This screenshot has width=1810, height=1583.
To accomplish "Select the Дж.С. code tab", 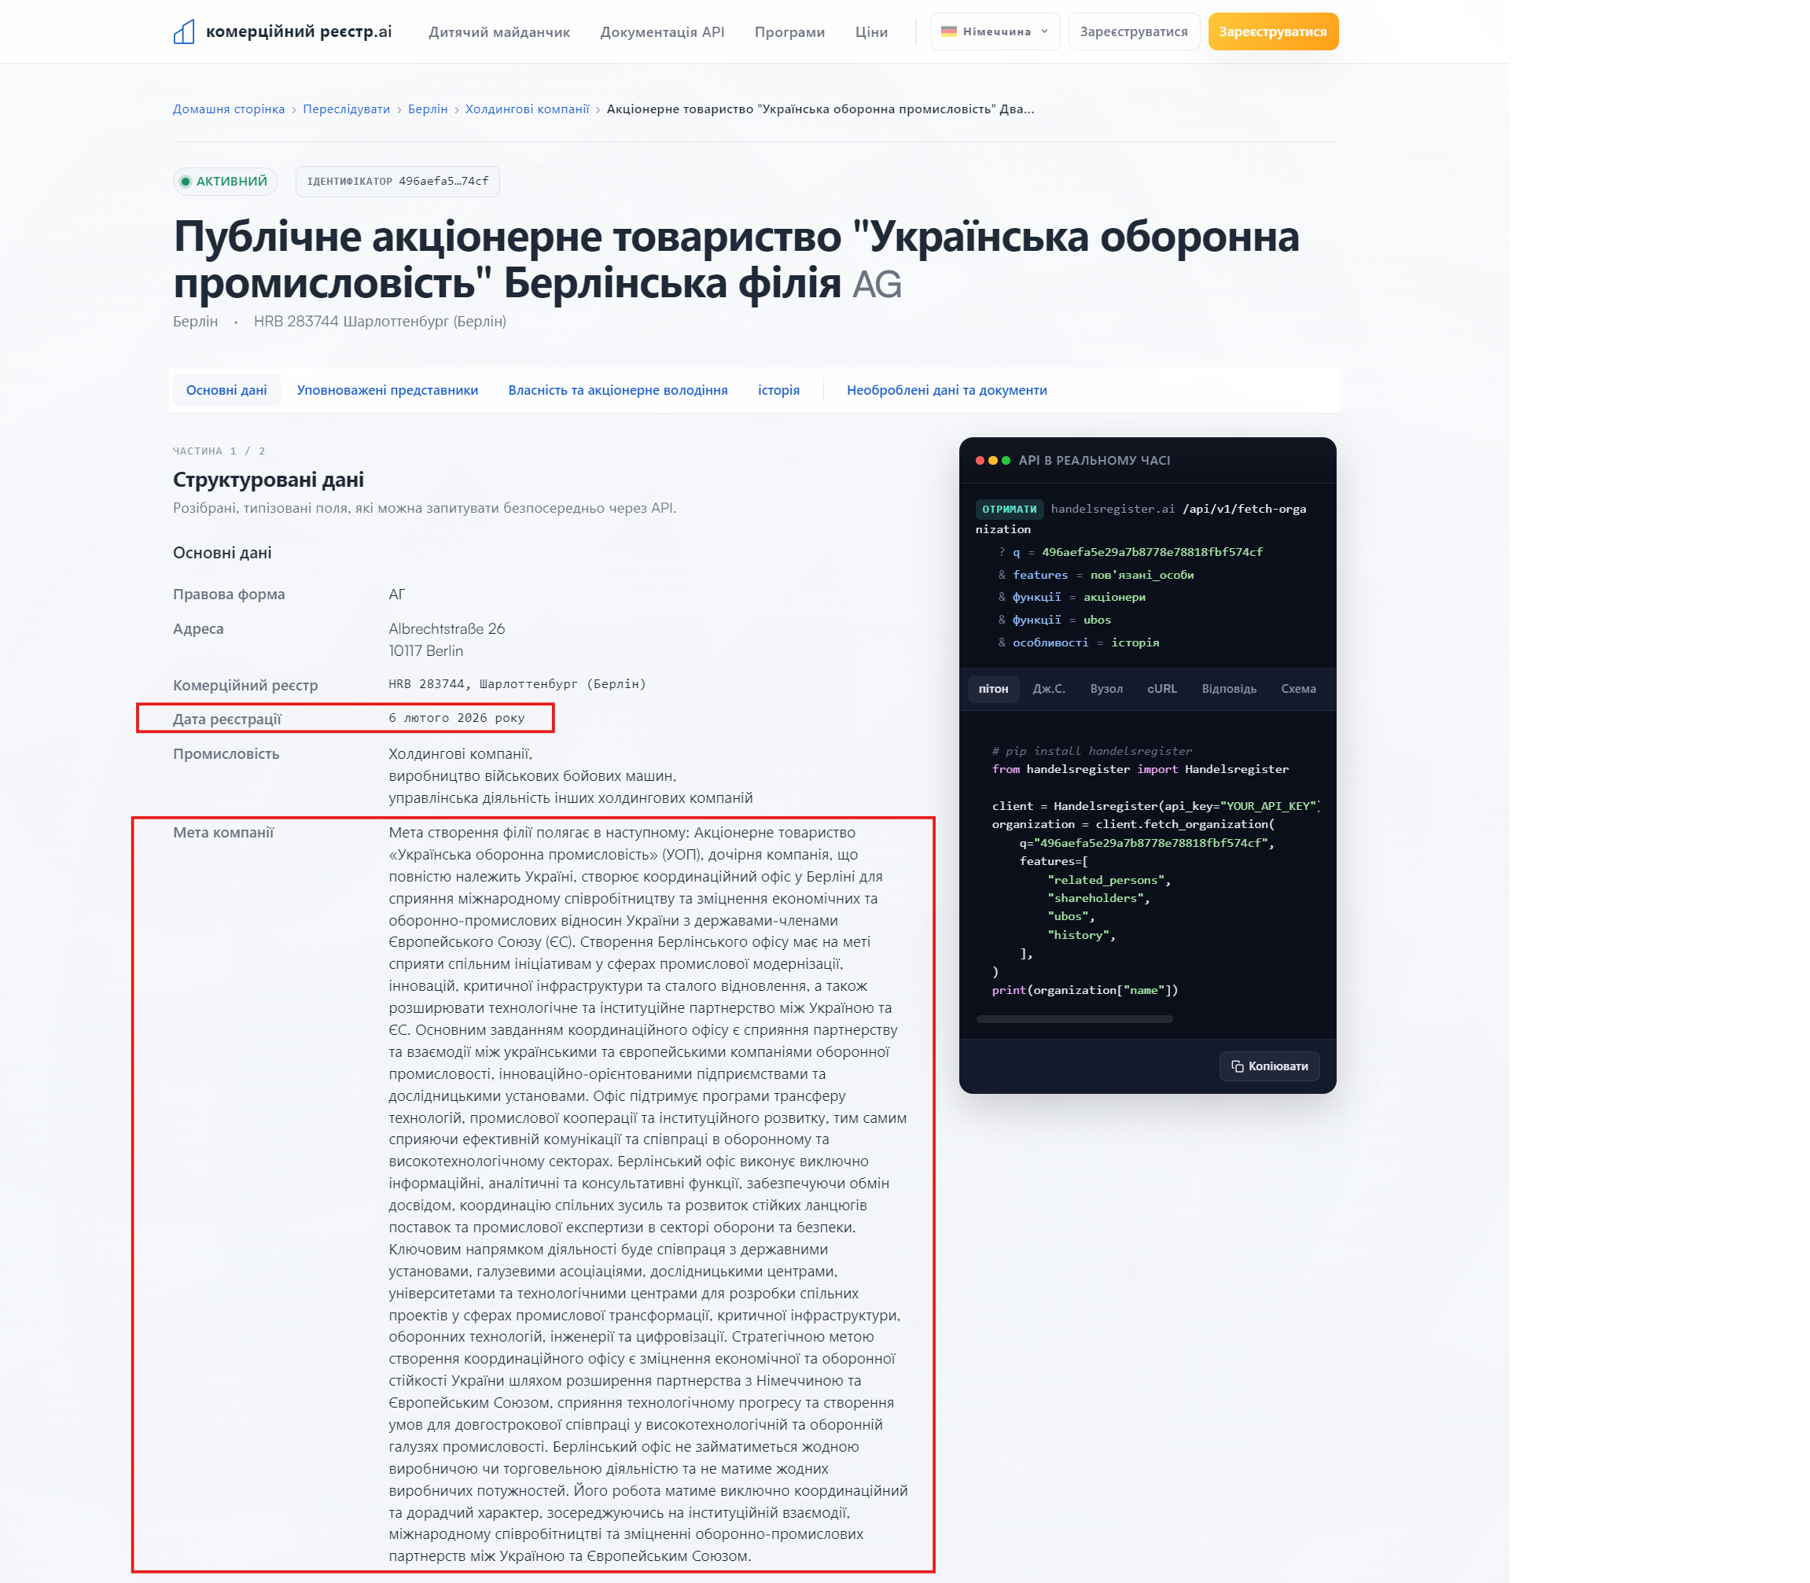I will pos(1049,688).
